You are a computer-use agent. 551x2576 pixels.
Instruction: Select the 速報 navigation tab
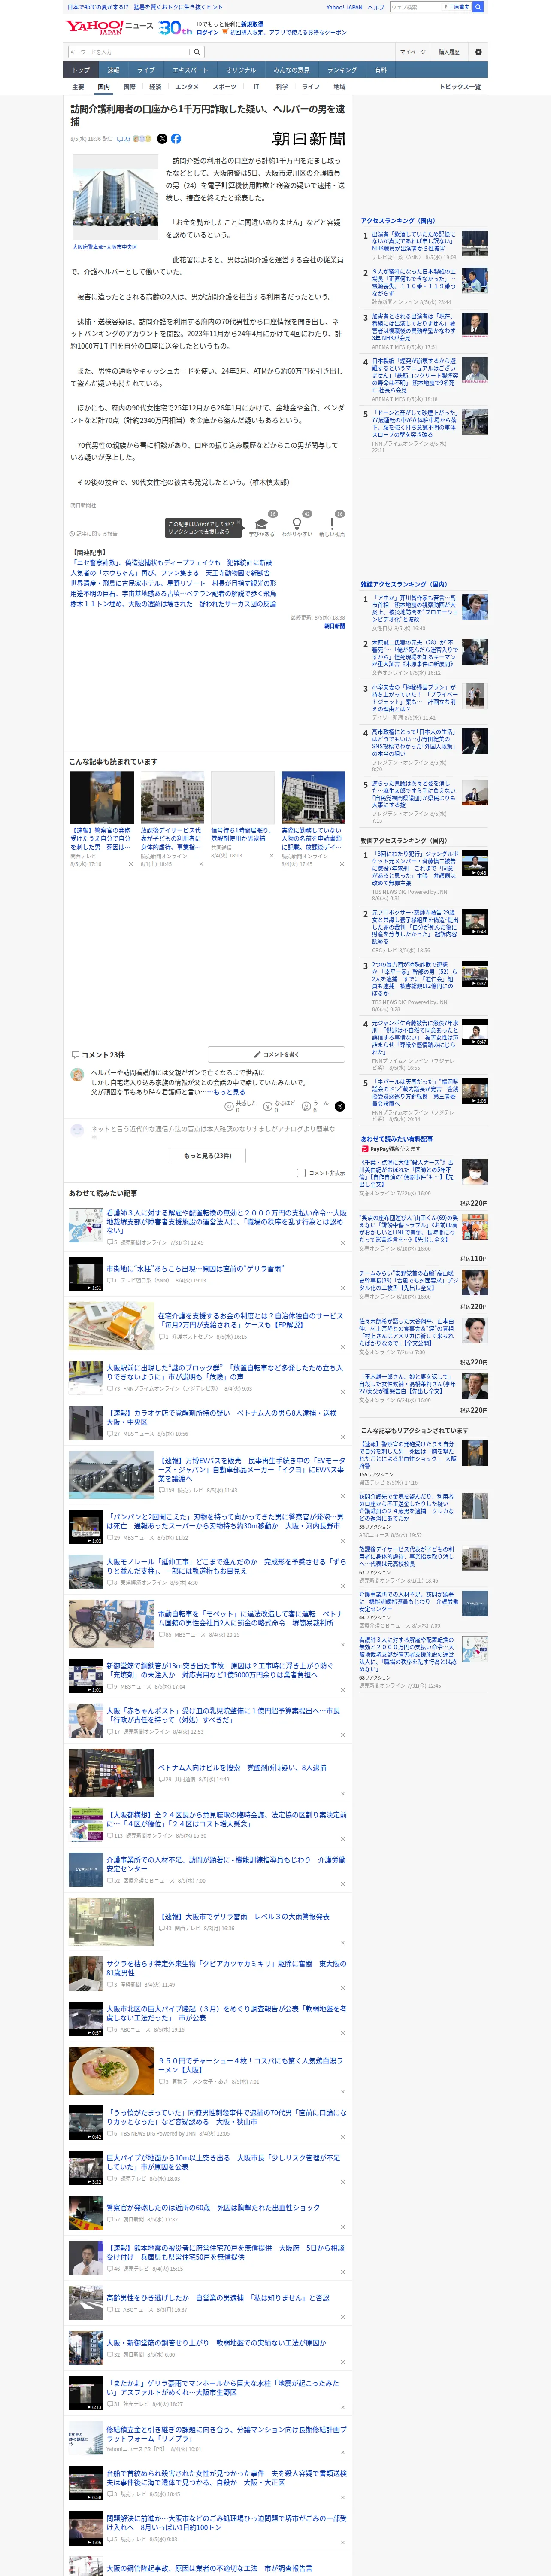tap(113, 70)
